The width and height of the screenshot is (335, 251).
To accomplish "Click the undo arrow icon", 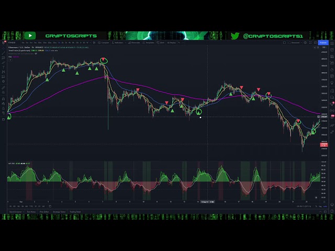I will 179,43.
